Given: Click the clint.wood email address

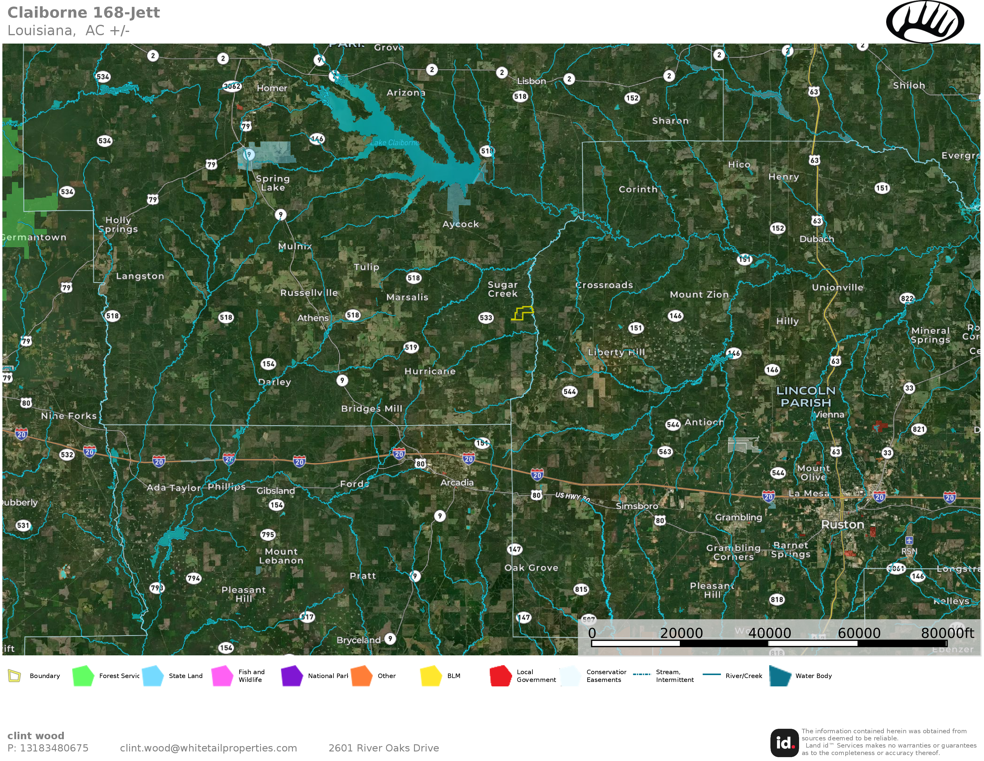Looking at the screenshot, I should tap(208, 748).
